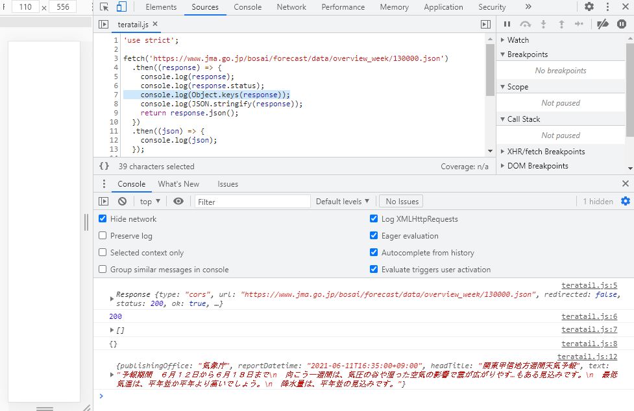Open the What's New panel

click(178, 184)
